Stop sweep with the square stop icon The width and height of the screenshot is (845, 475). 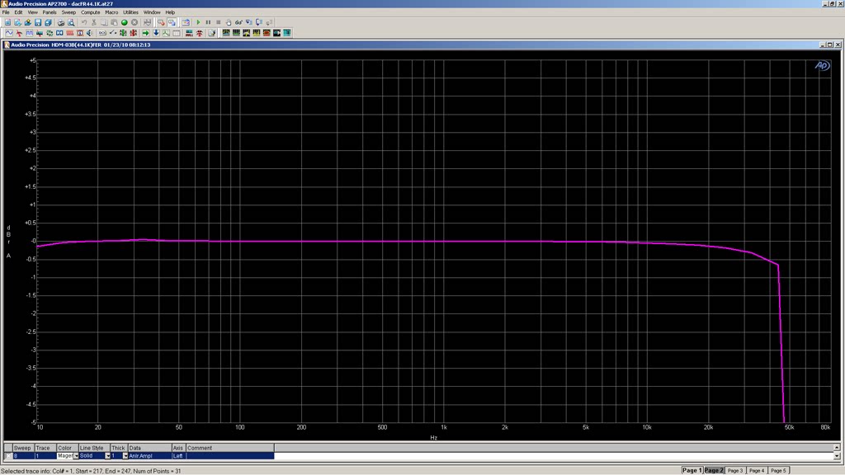[x=218, y=22]
